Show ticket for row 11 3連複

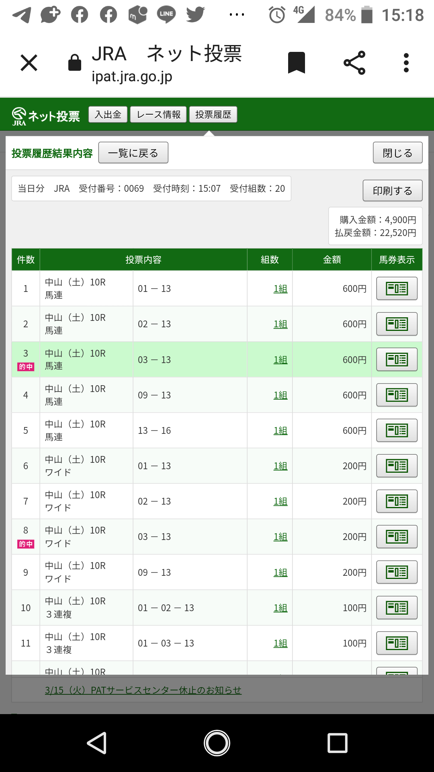pos(397,643)
